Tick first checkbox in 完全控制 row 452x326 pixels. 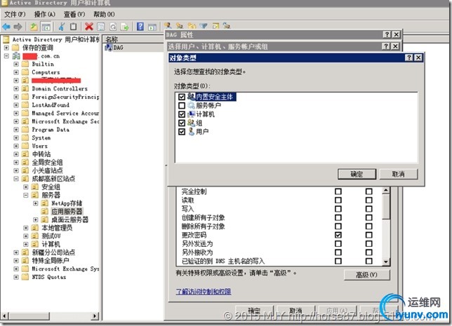338,191
